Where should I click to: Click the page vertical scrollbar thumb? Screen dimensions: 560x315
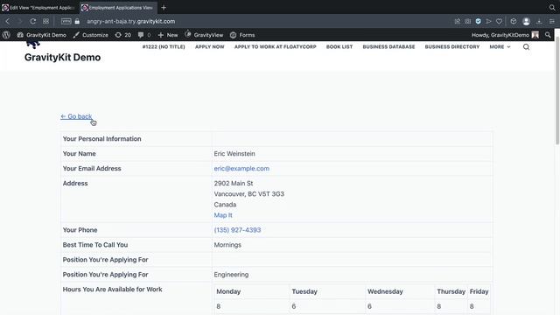click(557, 91)
